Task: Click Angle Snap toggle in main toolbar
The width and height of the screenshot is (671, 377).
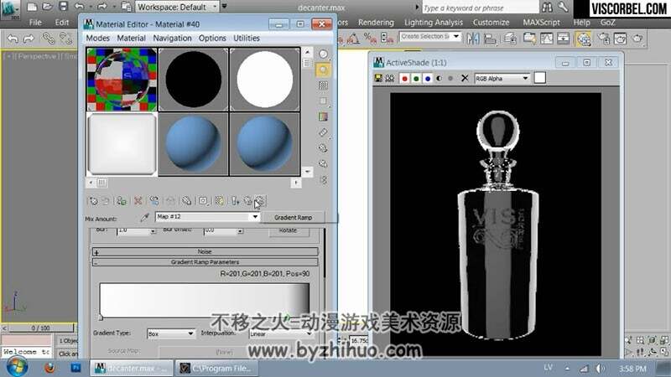Action: pos(353,39)
